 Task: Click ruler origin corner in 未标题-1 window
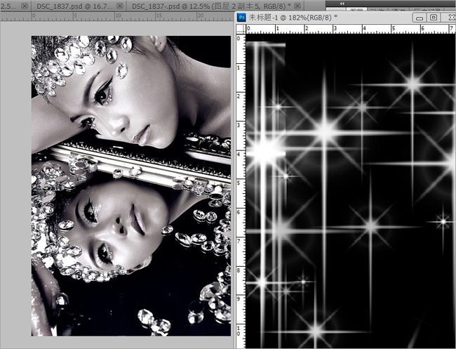tap(241, 28)
